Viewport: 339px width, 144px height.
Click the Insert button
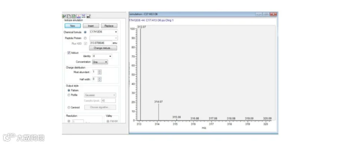pyautogui.click(x=91, y=26)
